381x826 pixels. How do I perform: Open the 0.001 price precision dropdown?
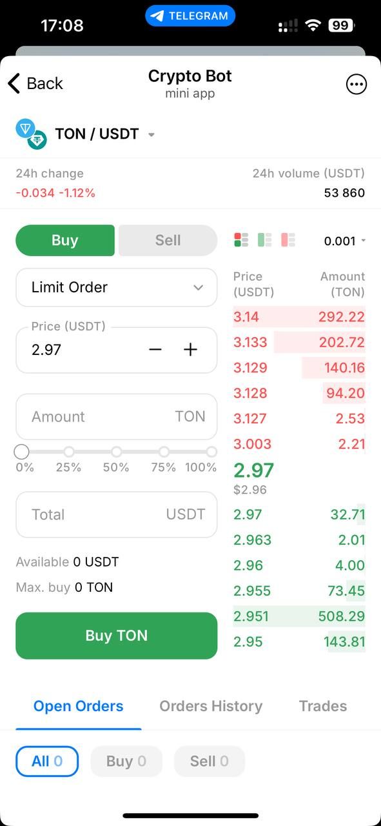(x=345, y=241)
